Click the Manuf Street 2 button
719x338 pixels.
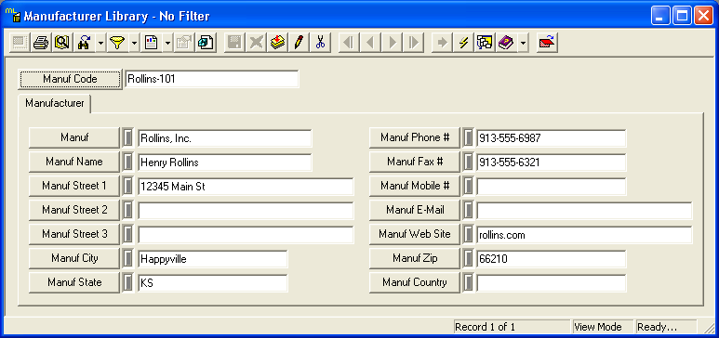[x=74, y=210]
